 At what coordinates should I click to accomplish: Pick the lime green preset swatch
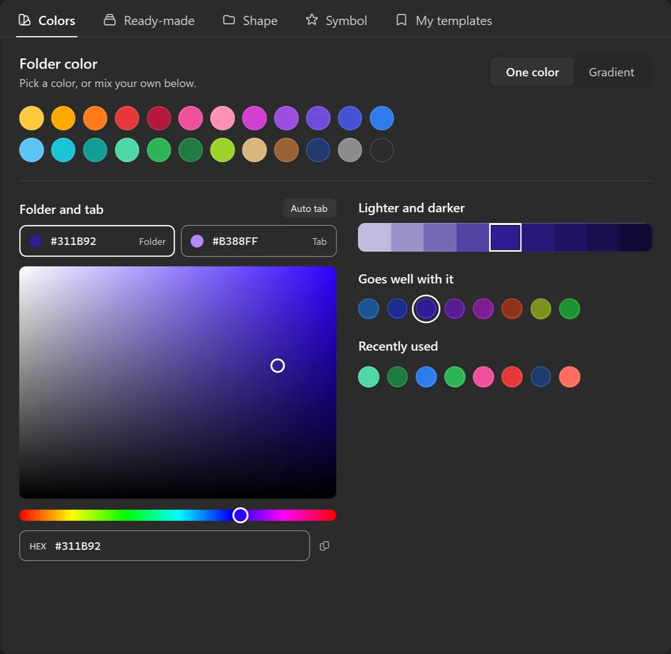[x=223, y=150]
